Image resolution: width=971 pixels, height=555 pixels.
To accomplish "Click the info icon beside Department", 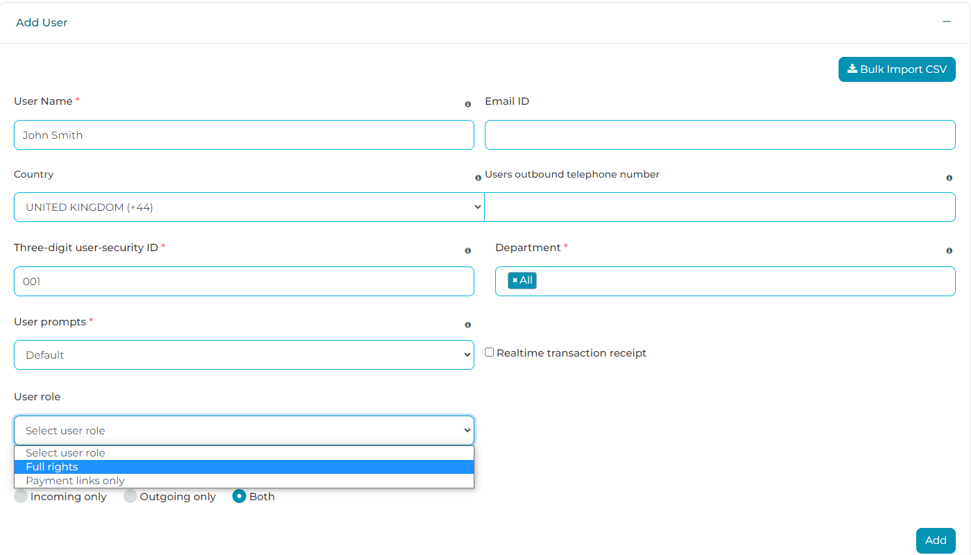I will coord(949,250).
